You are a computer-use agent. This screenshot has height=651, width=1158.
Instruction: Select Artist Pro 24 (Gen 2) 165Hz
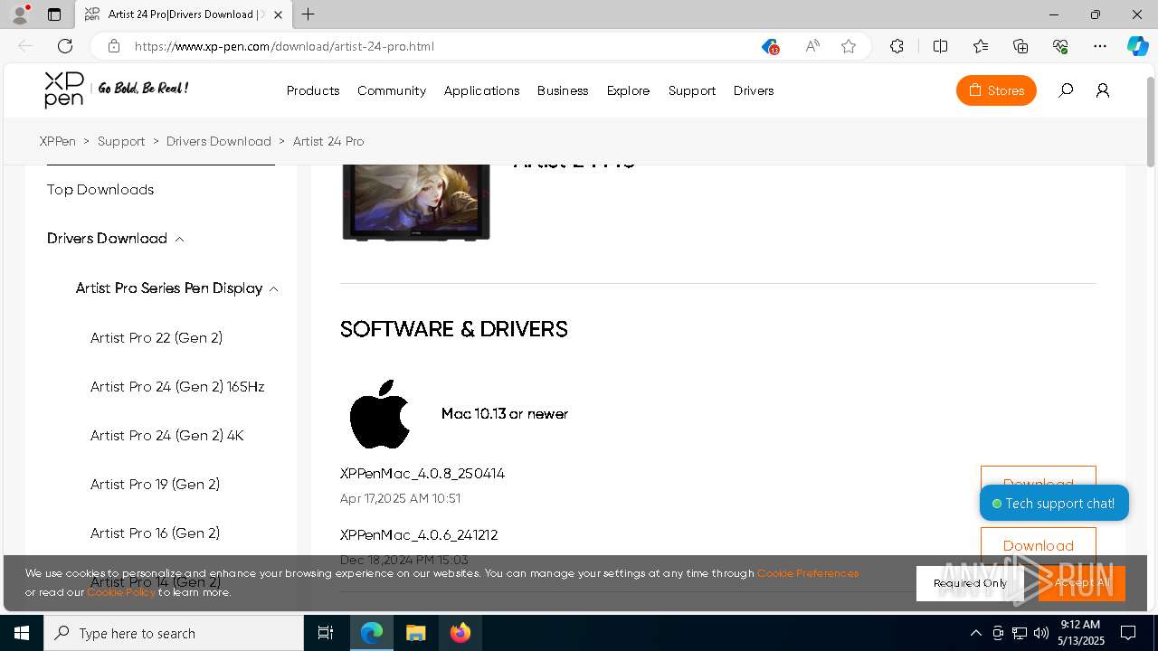pyautogui.click(x=177, y=386)
